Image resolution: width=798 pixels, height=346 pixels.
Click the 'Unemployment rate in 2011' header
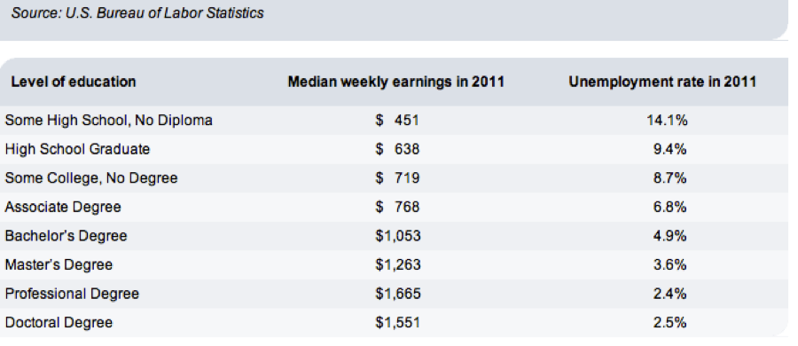point(662,82)
